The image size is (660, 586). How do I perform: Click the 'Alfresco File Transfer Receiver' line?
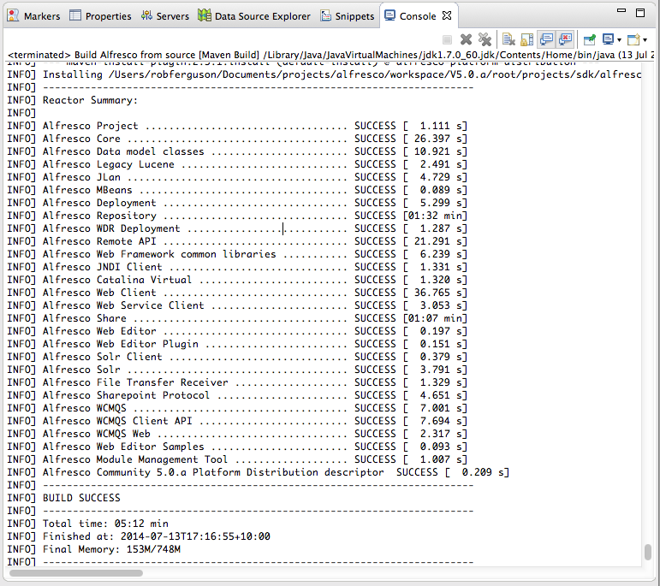(x=237, y=382)
